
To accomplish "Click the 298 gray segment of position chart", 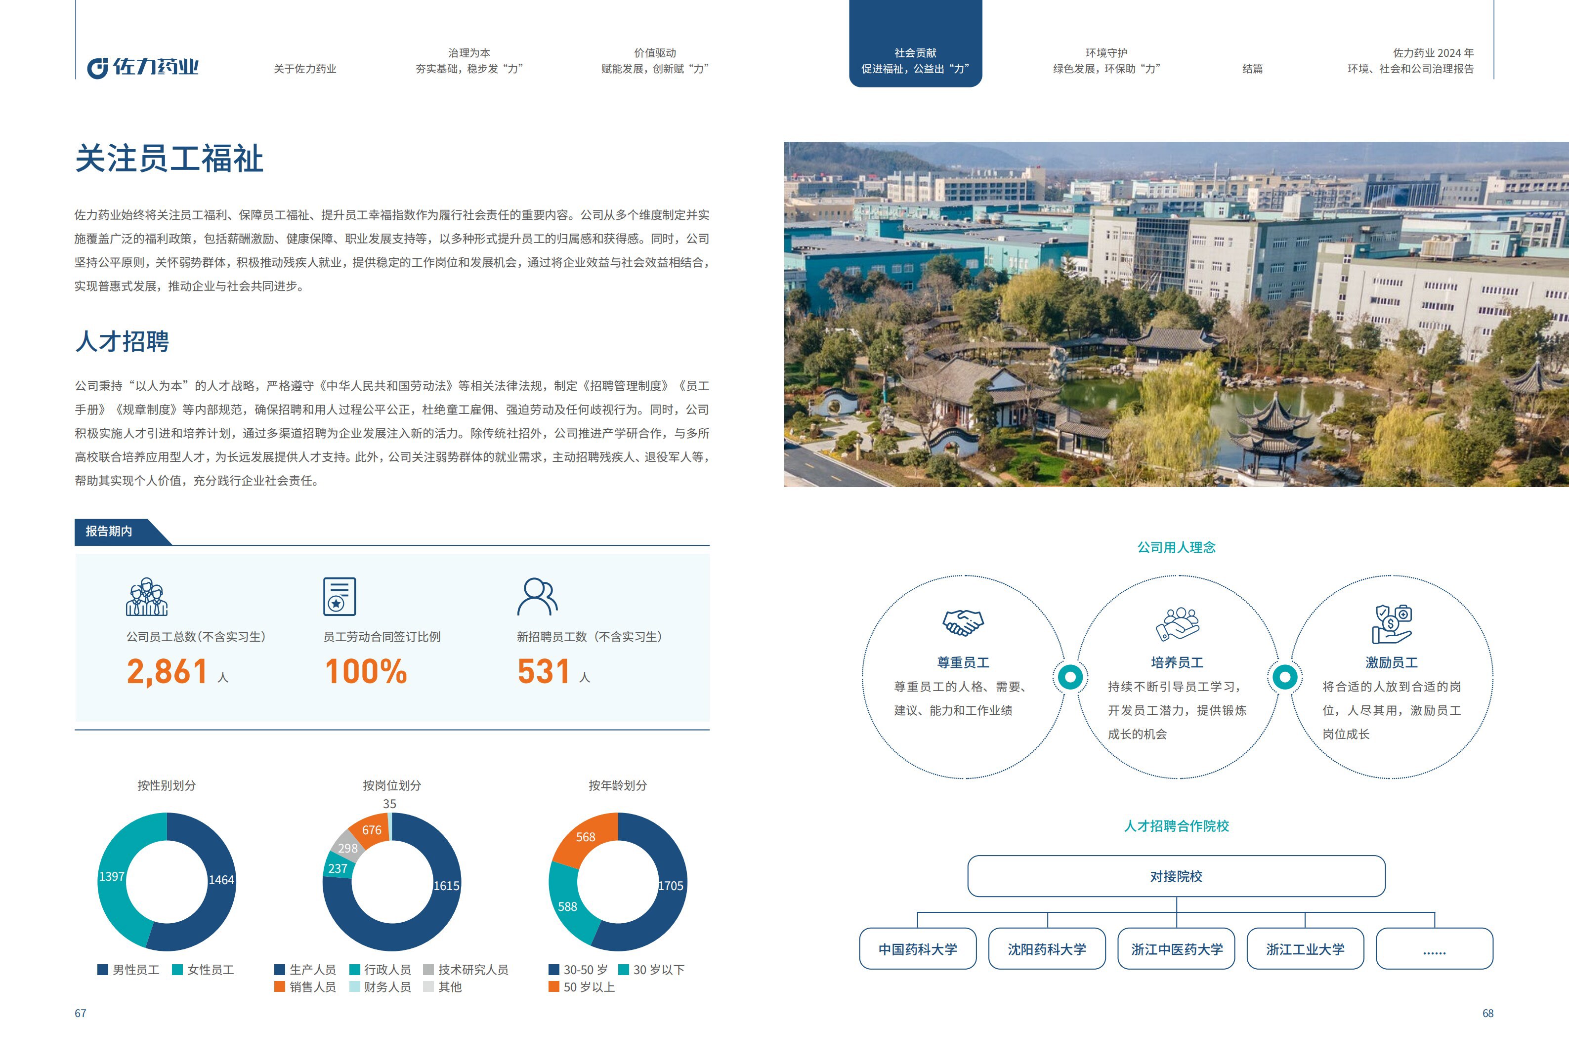I will (x=348, y=849).
